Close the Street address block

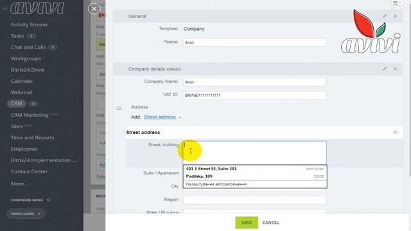pyautogui.click(x=396, y=132)
